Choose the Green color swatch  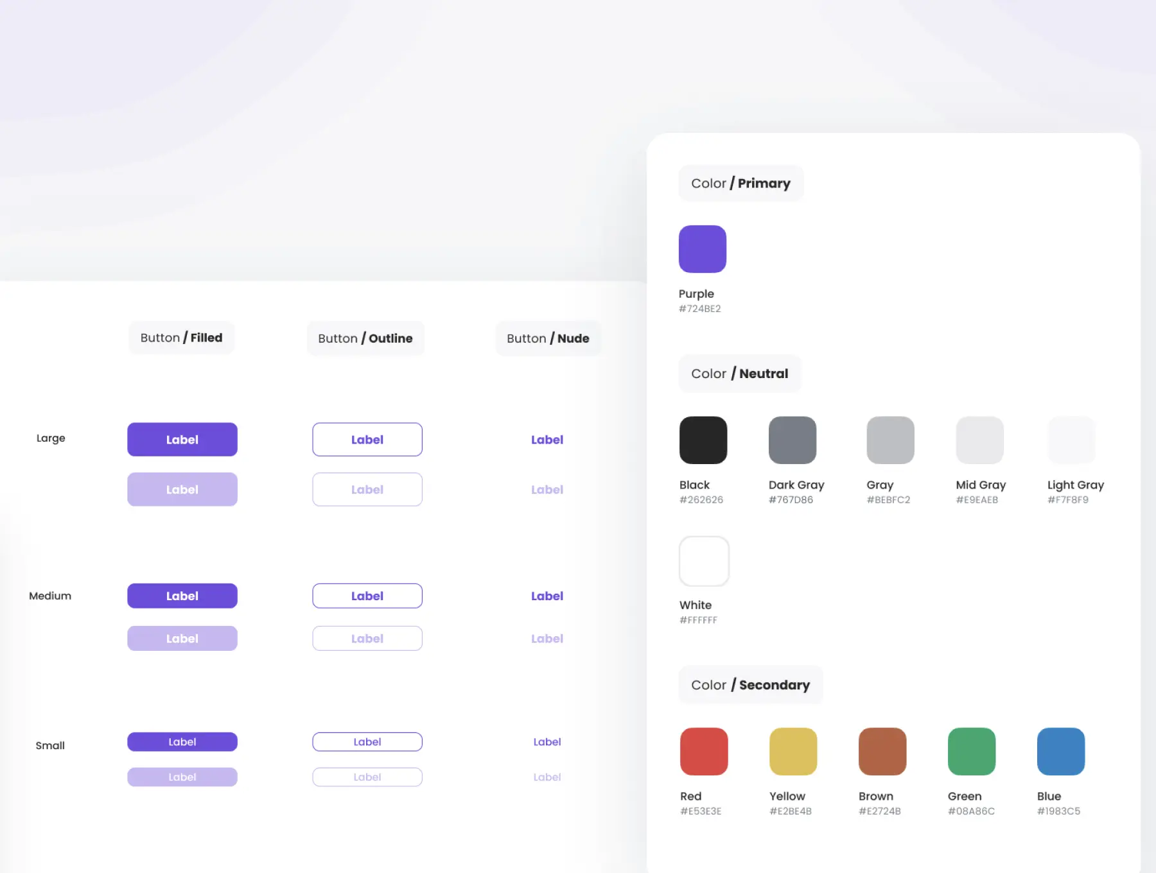click(971, 751)
